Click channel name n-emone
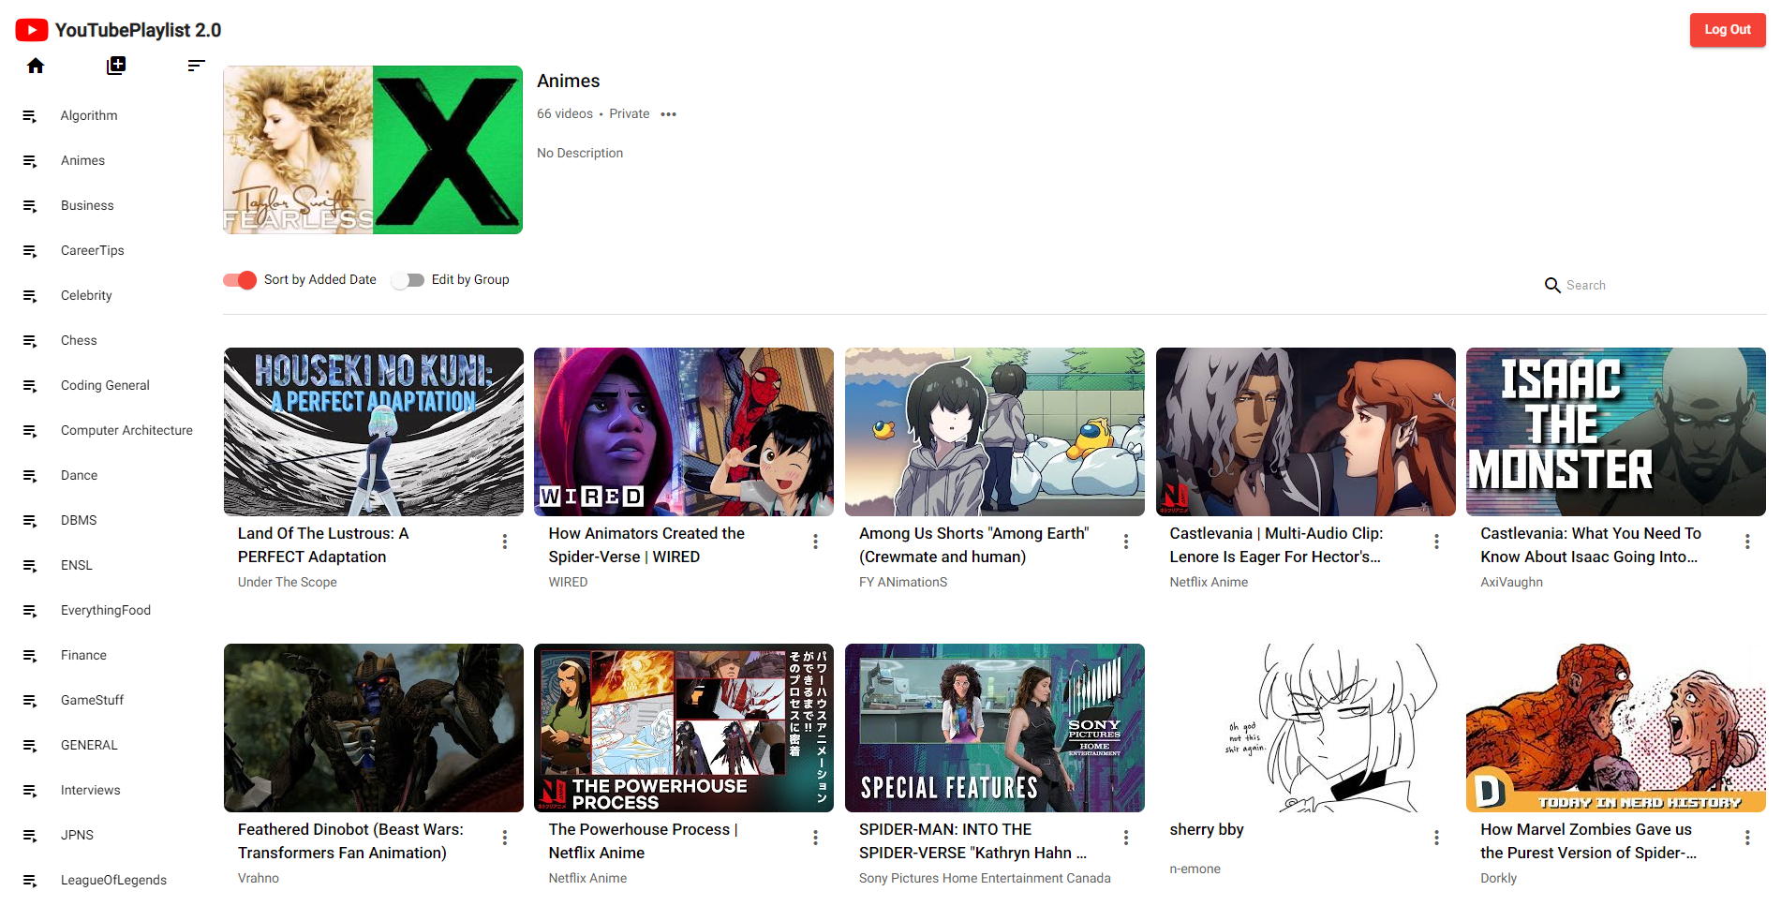 (1195, 869)
